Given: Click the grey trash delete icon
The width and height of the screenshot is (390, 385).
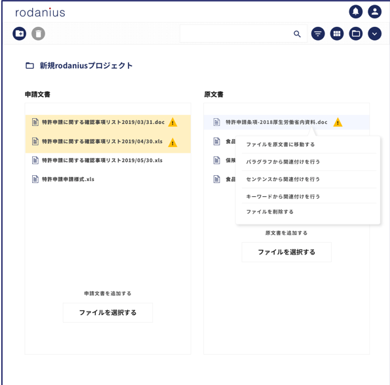Looking at the screenshot, I should 38,33.
